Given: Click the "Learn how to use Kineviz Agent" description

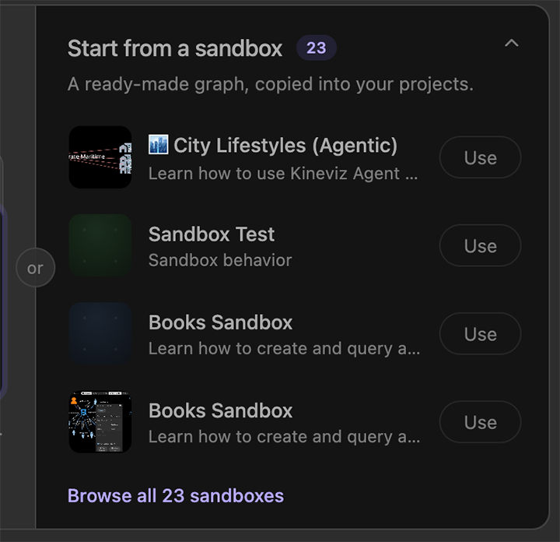Looking at the screenshot, I should [x=283, y=174].
